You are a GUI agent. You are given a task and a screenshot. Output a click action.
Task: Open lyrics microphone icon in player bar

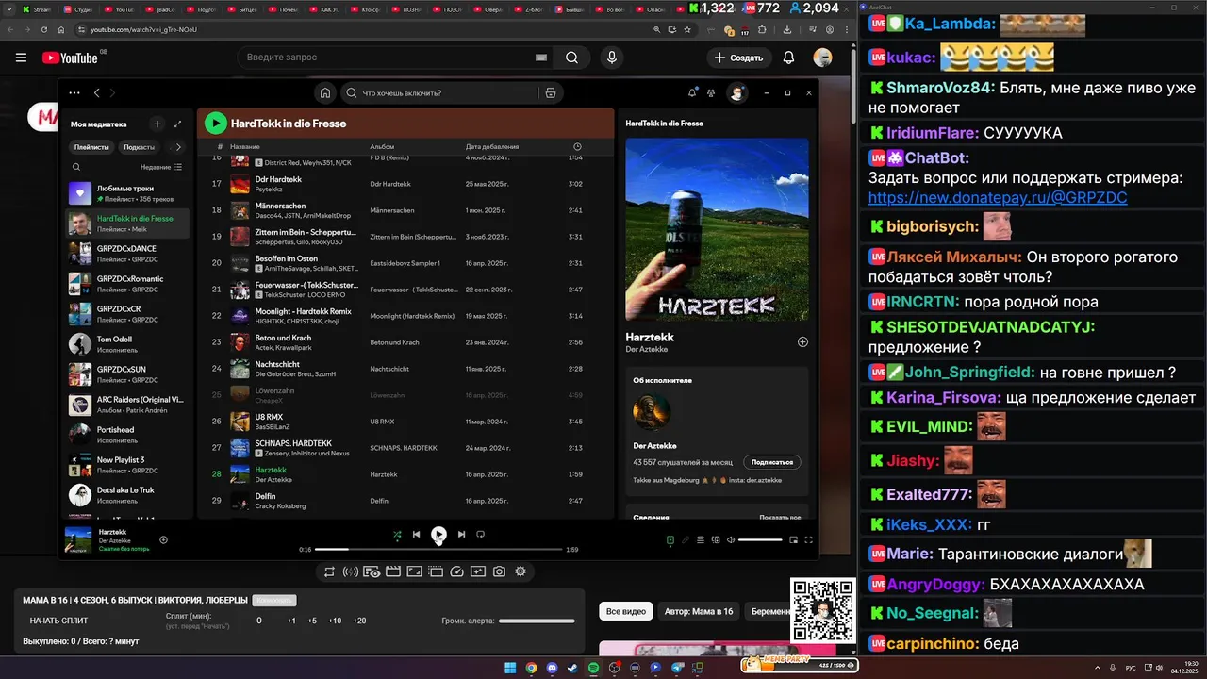pyautogui.click(x=686, y=539)
